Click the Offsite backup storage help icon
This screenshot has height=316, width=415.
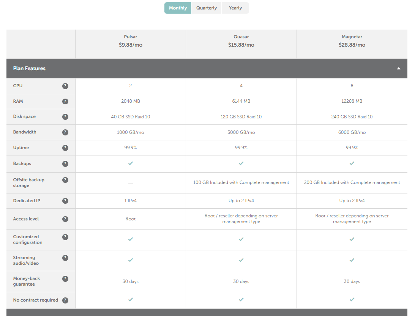pos(65,180)
